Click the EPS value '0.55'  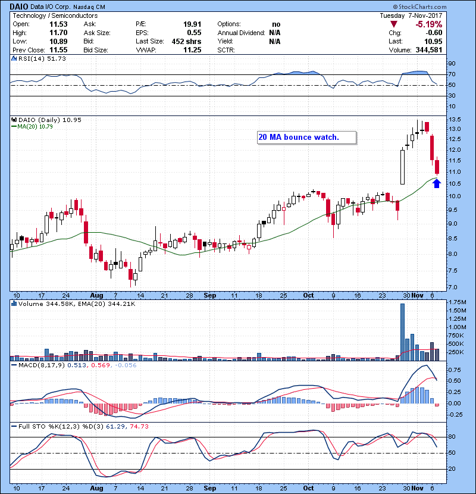194,33
